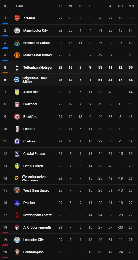138x260 pixels.
Task: Open Brighton & Hove Albion team link
Action: 35,80
